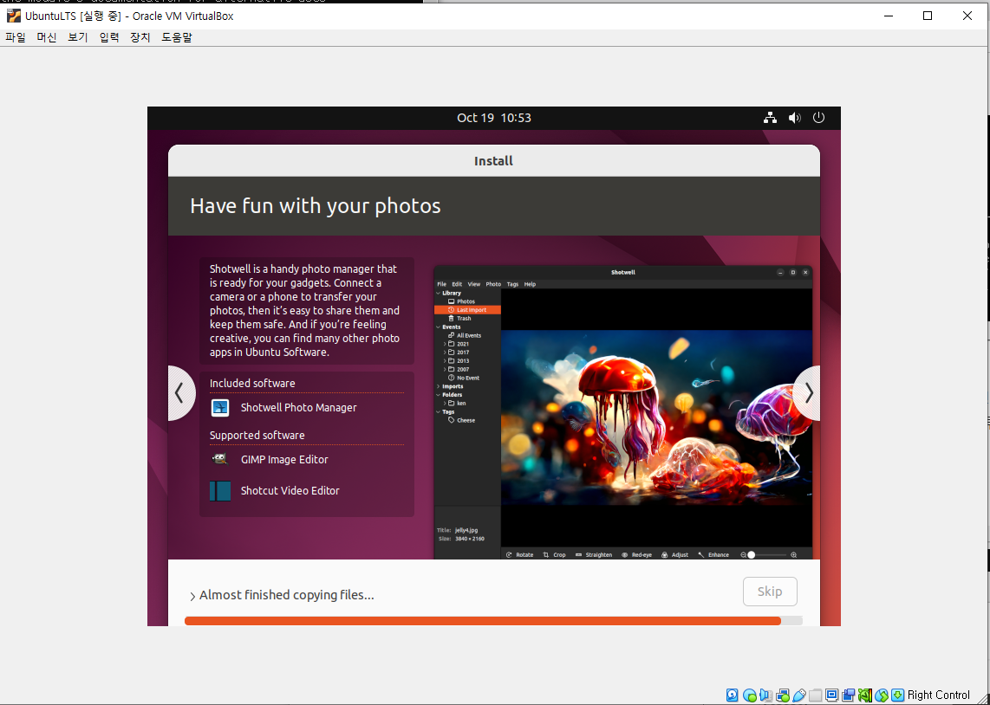Image resolution: width=990 pixels, height=705 pixels.
Task: Click the recording status icon
Action: coord(848,695)
